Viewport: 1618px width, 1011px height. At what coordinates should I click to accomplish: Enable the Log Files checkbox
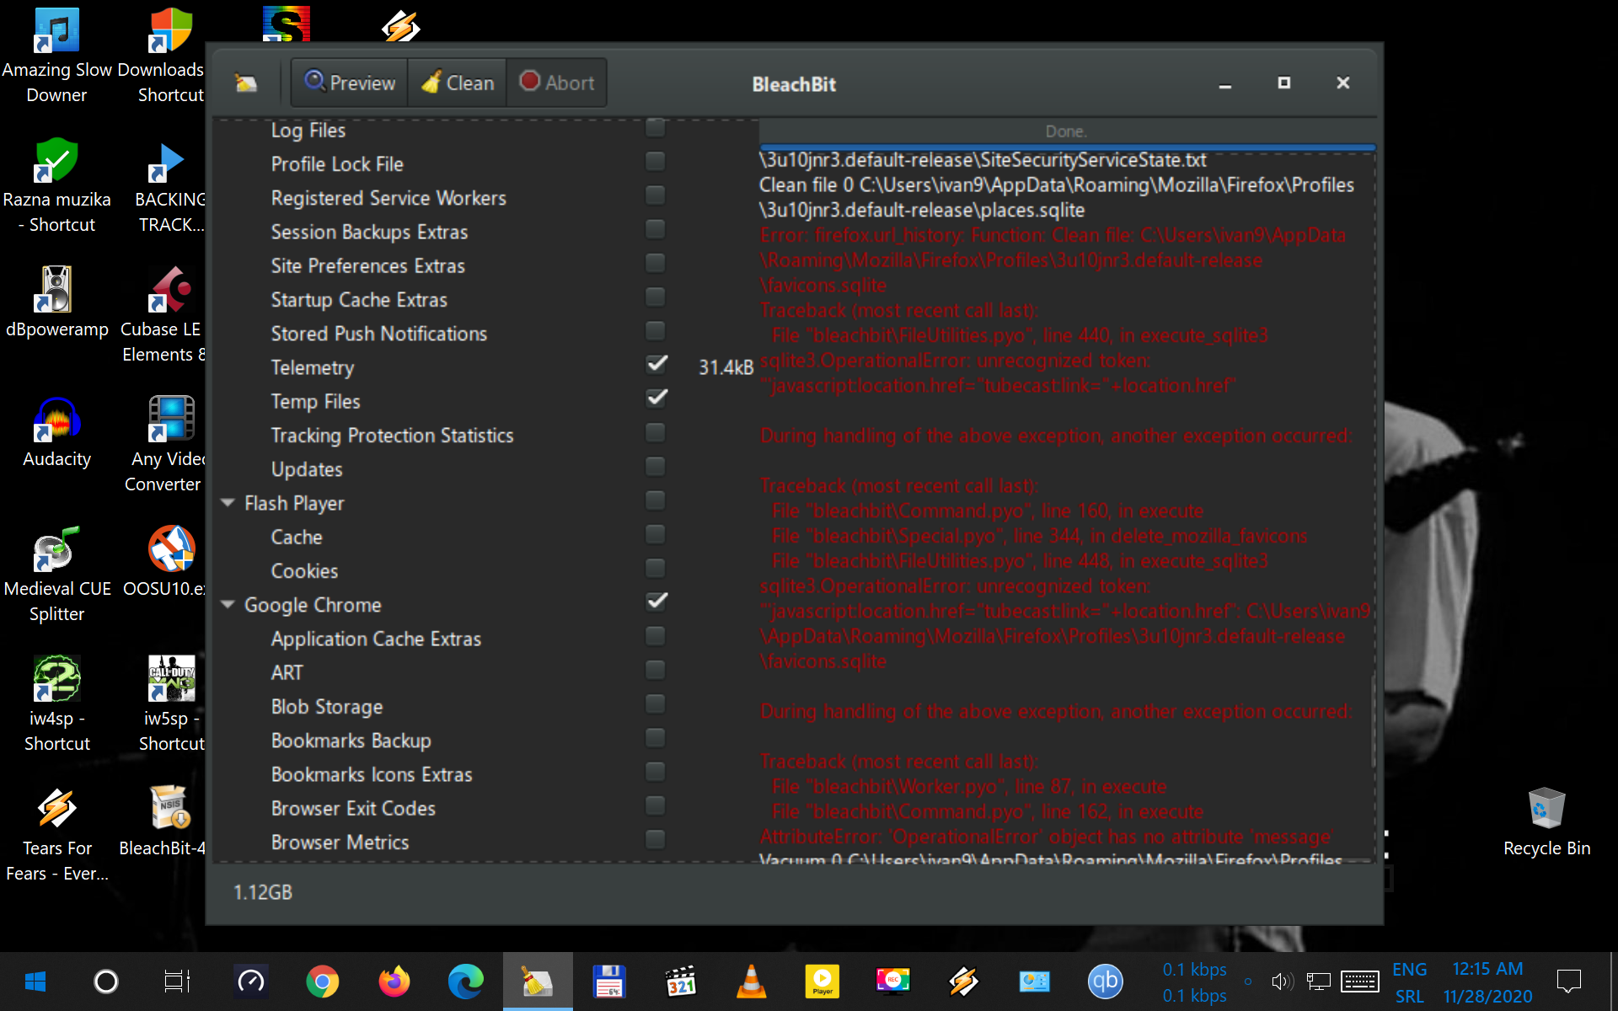point(656,127)
